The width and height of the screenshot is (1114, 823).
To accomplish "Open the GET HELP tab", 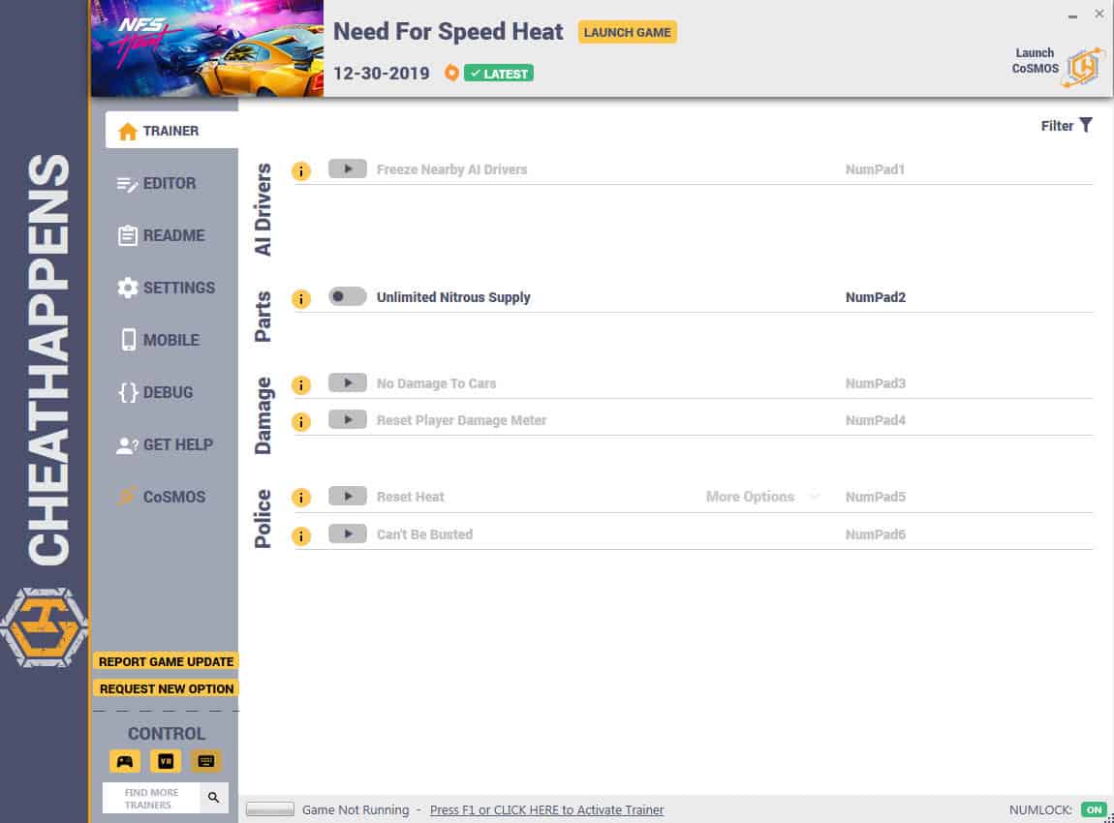I will tap(166, 444).
